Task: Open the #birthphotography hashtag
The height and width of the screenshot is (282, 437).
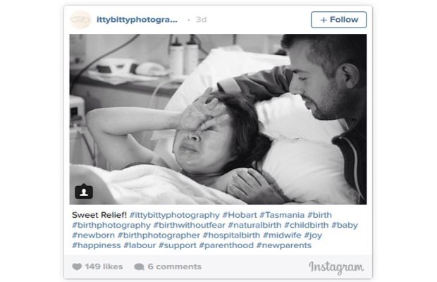Action: coord(111,225)
